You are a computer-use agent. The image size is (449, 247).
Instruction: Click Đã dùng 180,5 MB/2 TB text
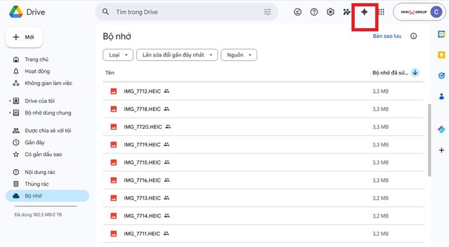click(x=38, y=214)
